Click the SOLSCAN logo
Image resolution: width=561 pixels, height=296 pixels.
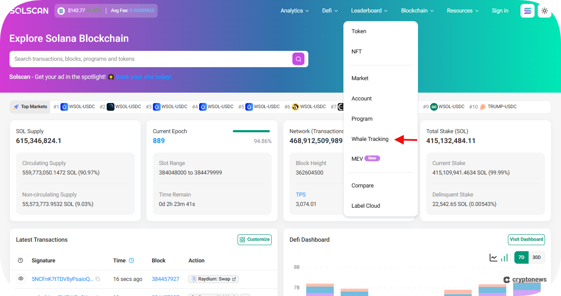pos(29,11)
